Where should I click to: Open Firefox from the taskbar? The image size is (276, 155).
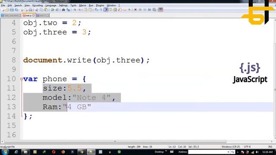coord(63,152)
